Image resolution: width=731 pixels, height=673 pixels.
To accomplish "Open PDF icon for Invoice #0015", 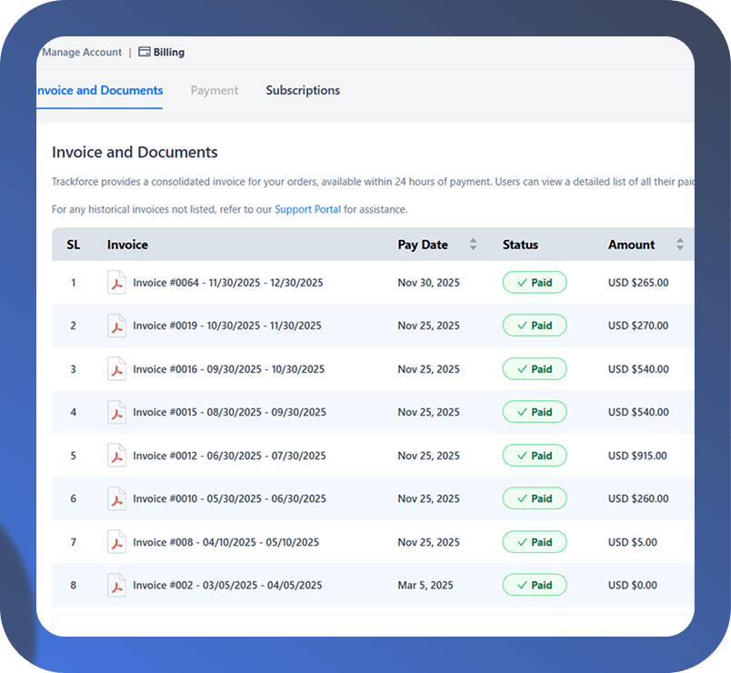I will 116,412.
